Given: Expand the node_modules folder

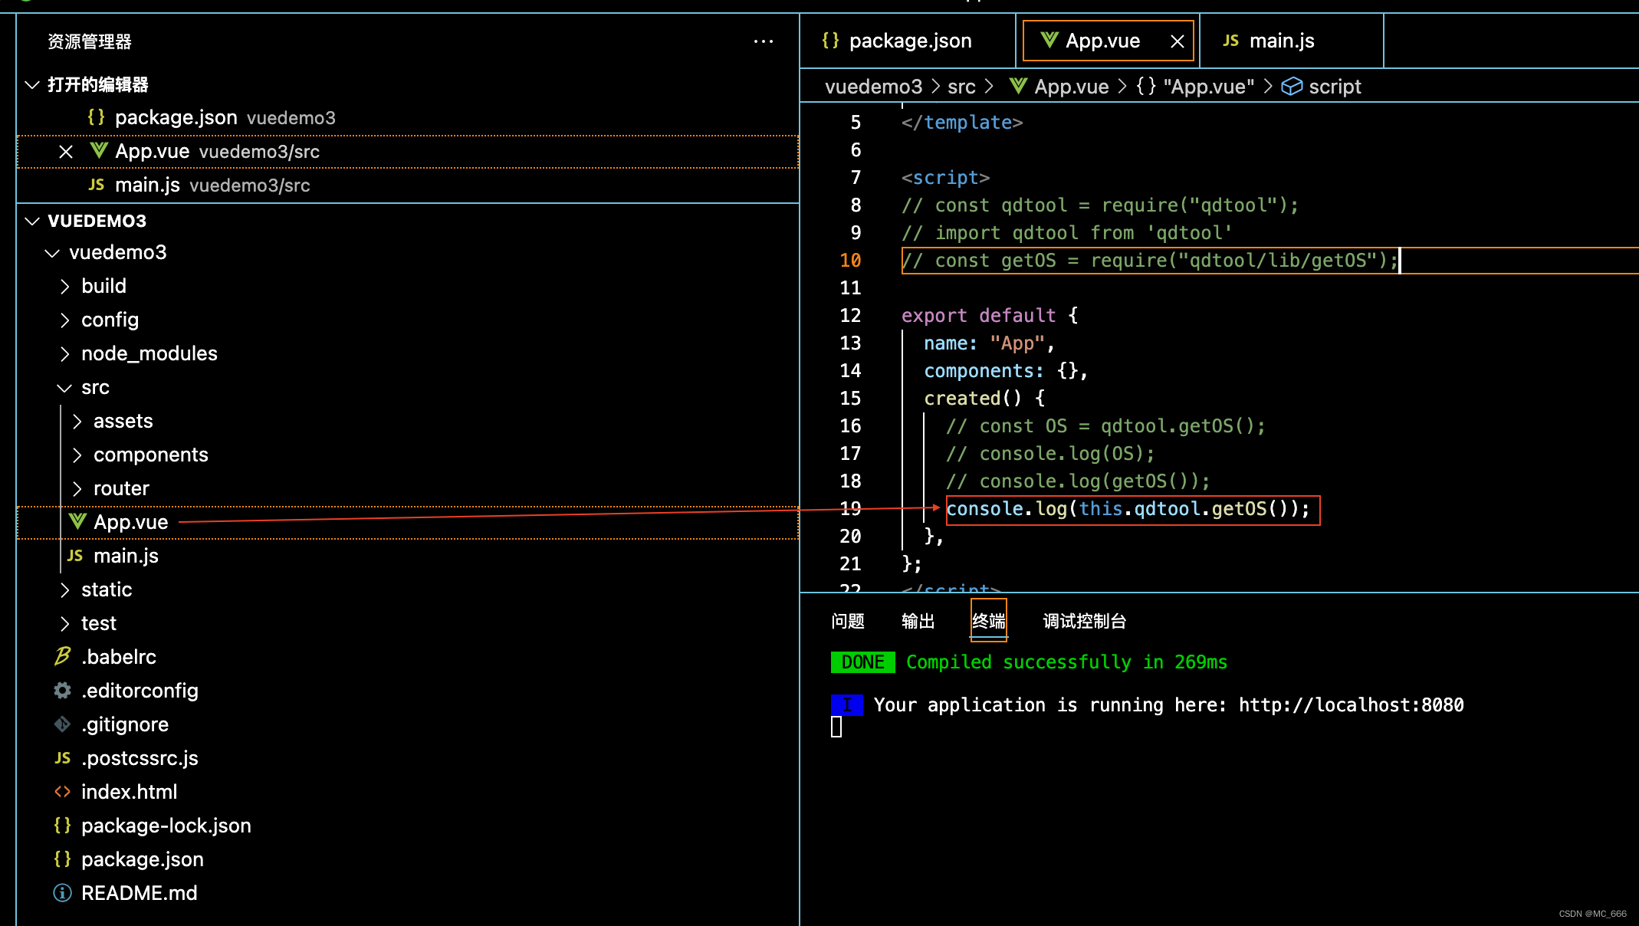Looking at the screenshot, I should click(x=64, y=354).
